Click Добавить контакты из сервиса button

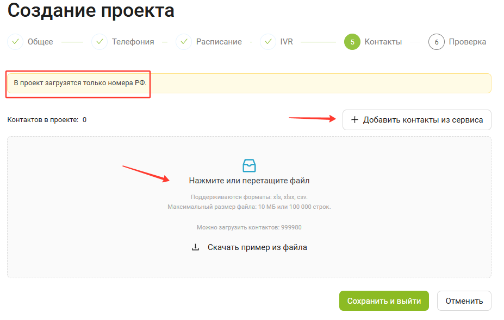(x=416, y=120)
